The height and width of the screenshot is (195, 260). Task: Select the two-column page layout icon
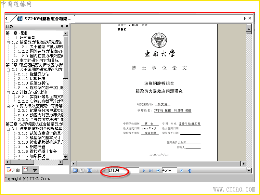click(90, 170)
